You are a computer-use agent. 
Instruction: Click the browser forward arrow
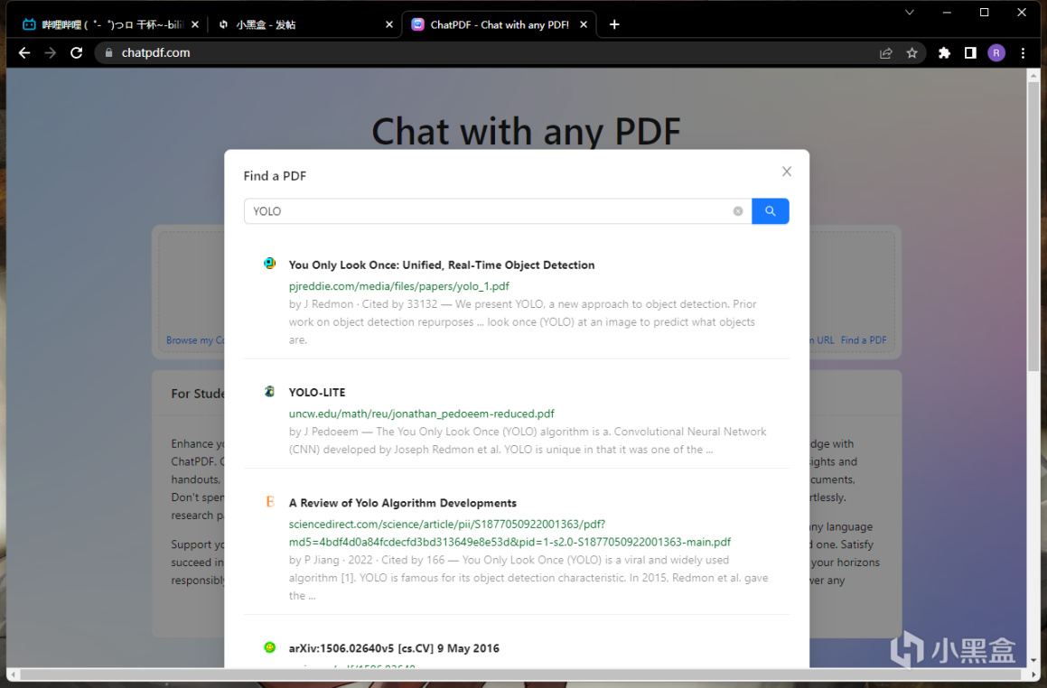(51, 52)
